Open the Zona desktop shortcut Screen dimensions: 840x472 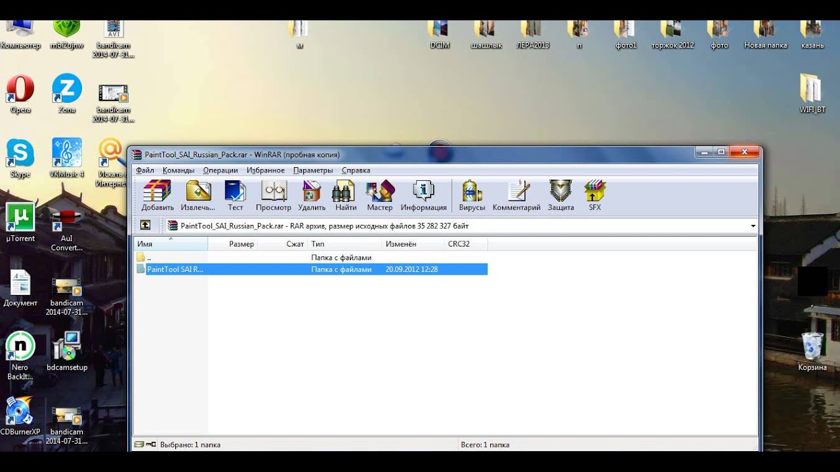(67, 95)
